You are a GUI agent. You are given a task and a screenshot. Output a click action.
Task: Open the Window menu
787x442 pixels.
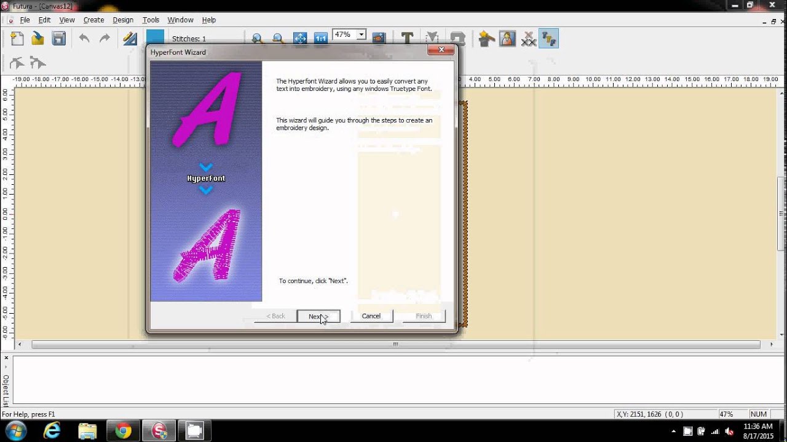[180, 20]
